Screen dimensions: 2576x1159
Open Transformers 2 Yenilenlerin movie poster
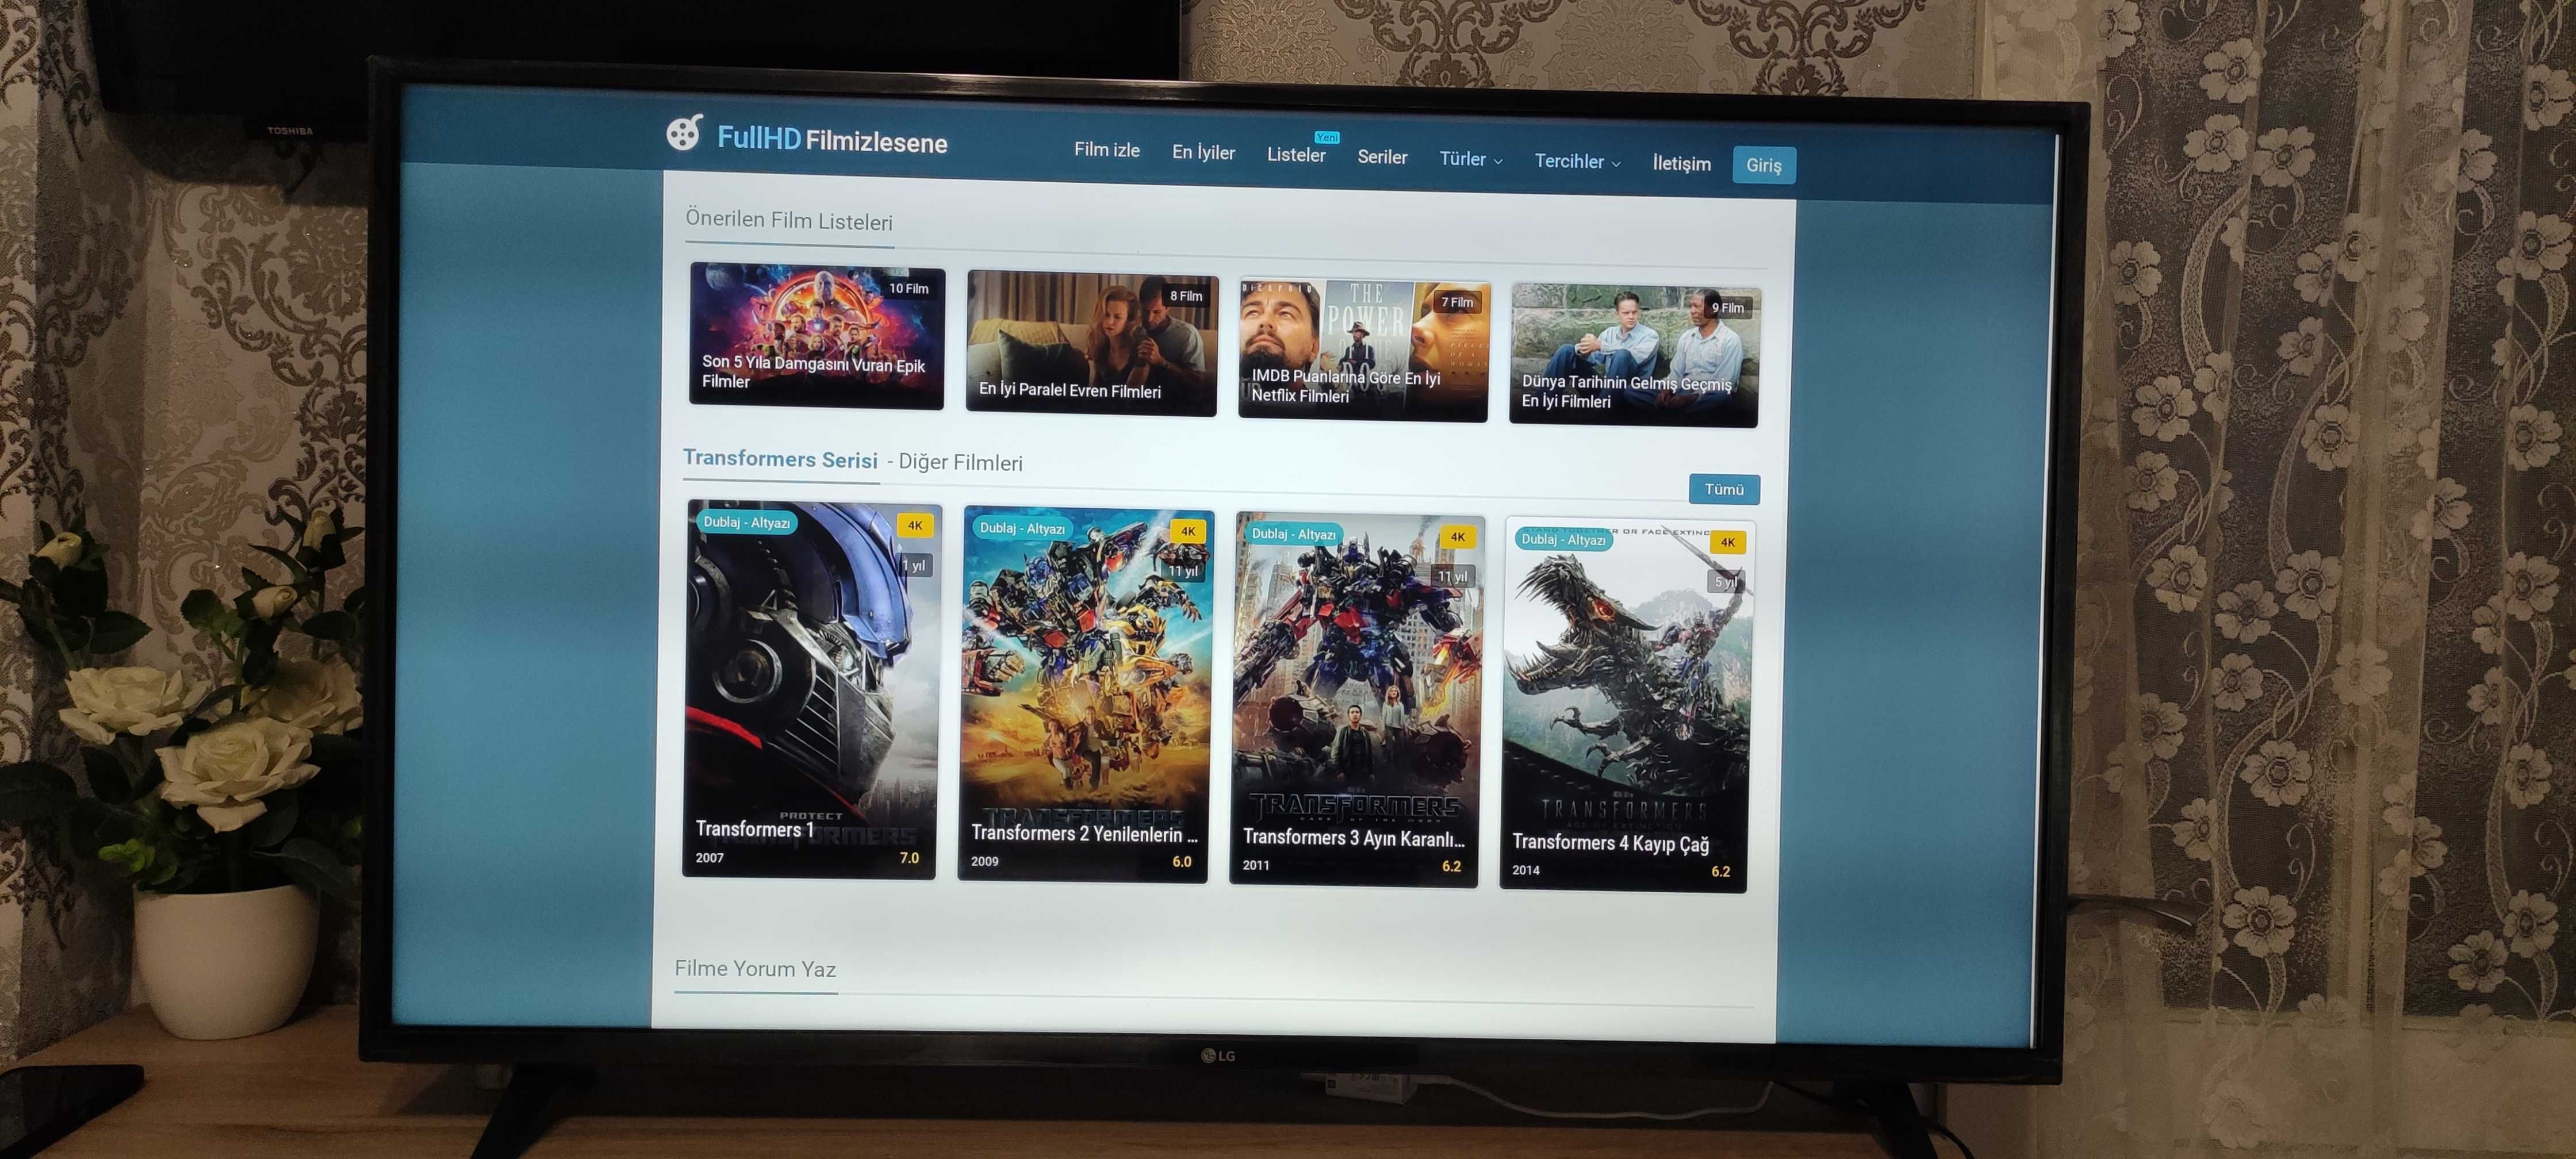tap(1085, 695)
